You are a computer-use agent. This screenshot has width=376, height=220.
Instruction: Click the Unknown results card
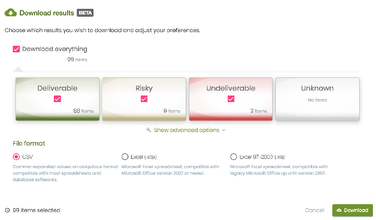click(317, 99)
